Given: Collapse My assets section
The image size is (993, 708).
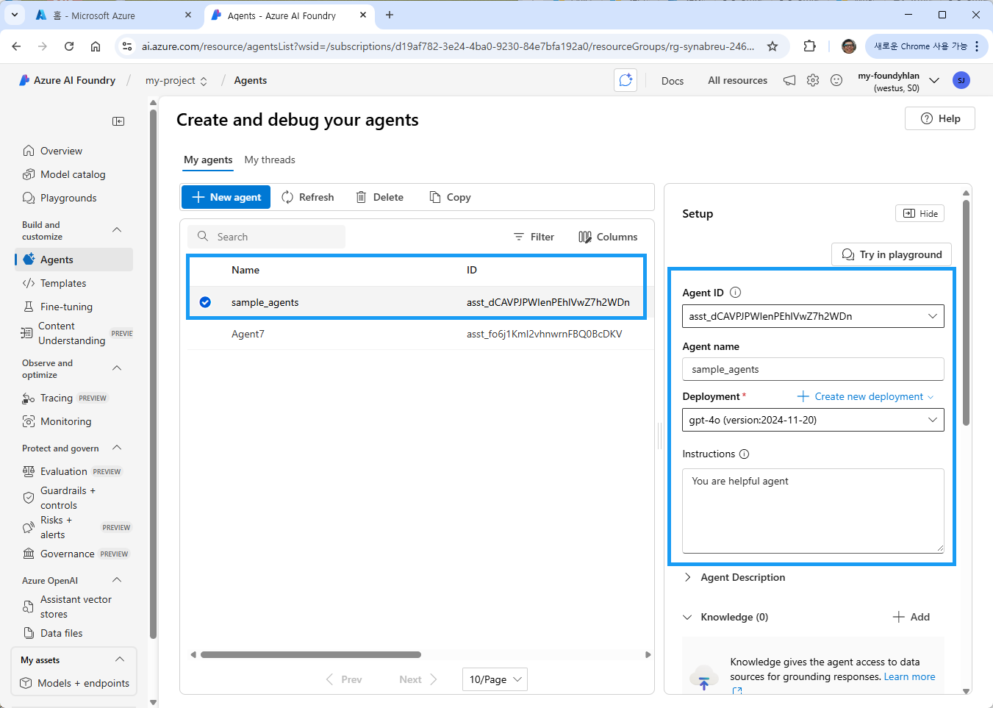Looking at the screenshot, I should tap(120, 659).
